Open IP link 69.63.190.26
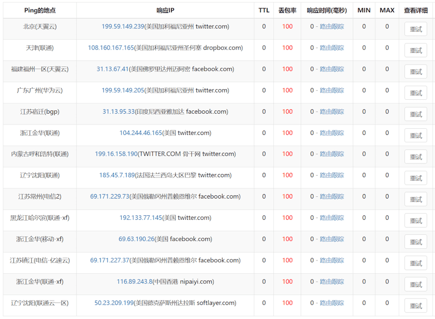This screenshot has height=319, width=435. tap(137, 239)
